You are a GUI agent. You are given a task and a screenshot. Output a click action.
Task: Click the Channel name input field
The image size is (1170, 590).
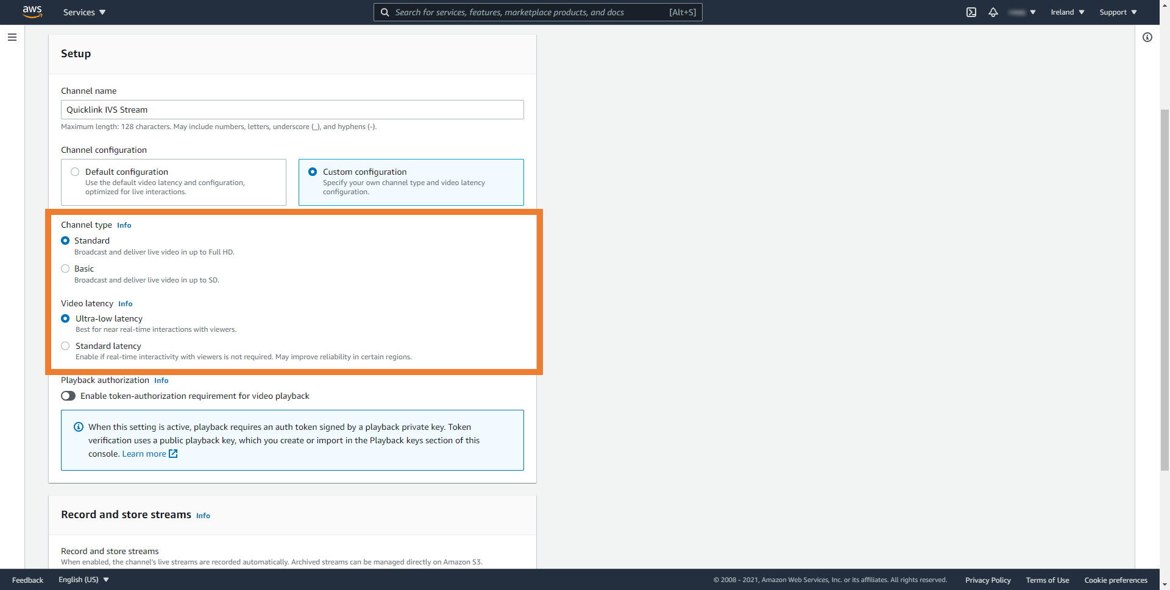[292, 110]
